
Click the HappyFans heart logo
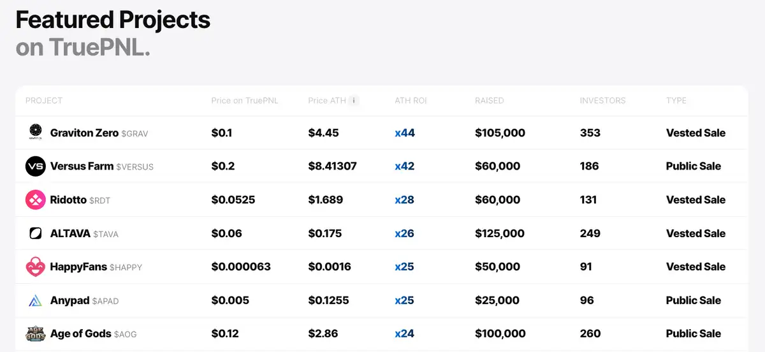[35, 267]
